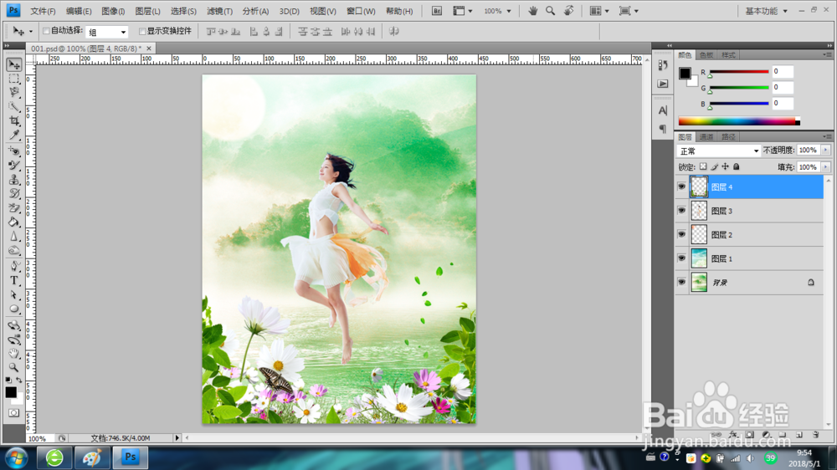
Task: Select the 3D Rotate tool
Action: click(x=14, y=324)
